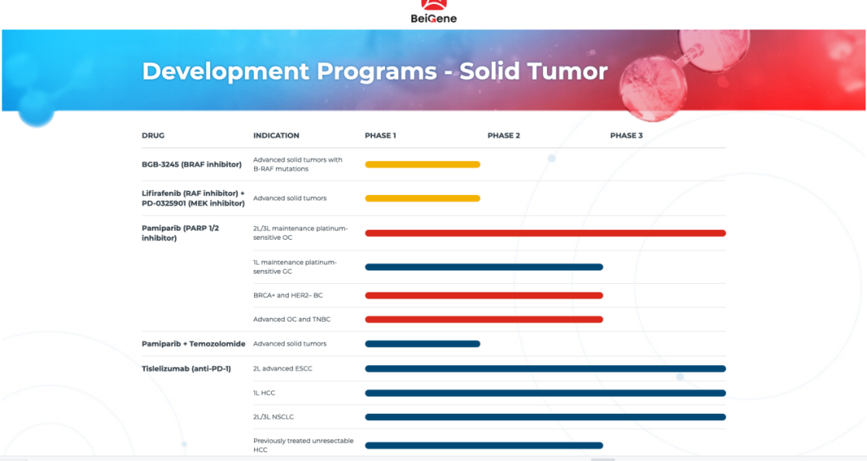Click the PHASE 3 column header

click(627, 135)
